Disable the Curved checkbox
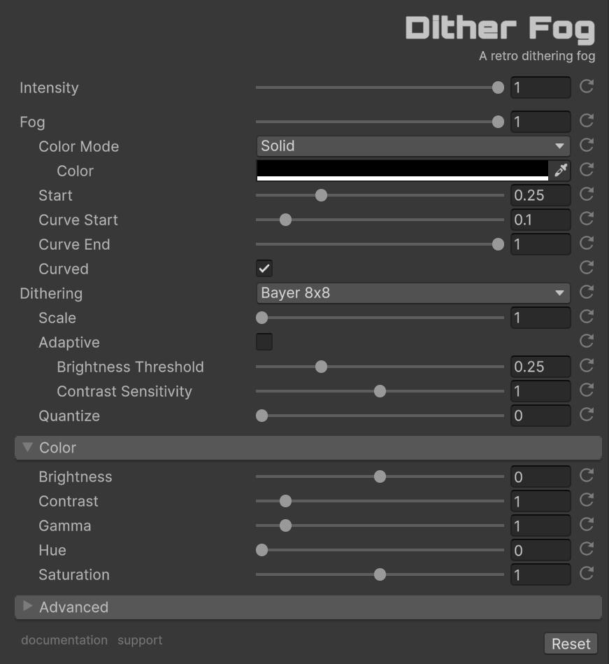Image resolution: width=609 pixels, height=664 pixels. click(264, 269)
